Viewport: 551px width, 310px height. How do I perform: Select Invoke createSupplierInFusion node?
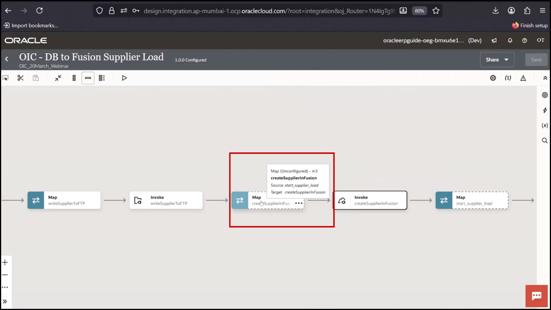370,200
